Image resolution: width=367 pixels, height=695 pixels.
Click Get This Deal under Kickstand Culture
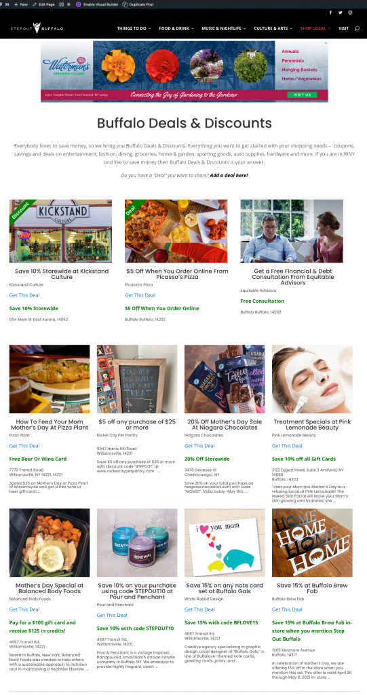tap(24, 295)
